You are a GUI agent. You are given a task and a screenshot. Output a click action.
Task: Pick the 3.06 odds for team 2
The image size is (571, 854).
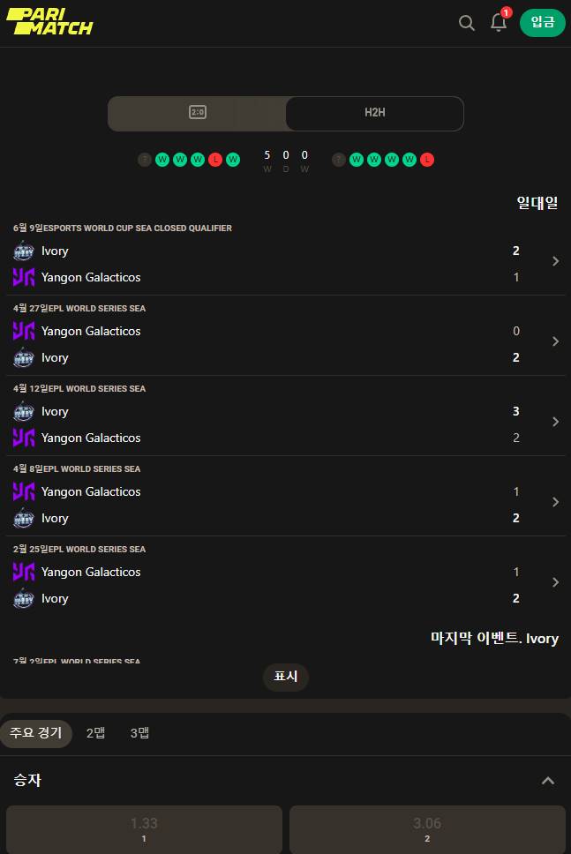coord(427,829)
